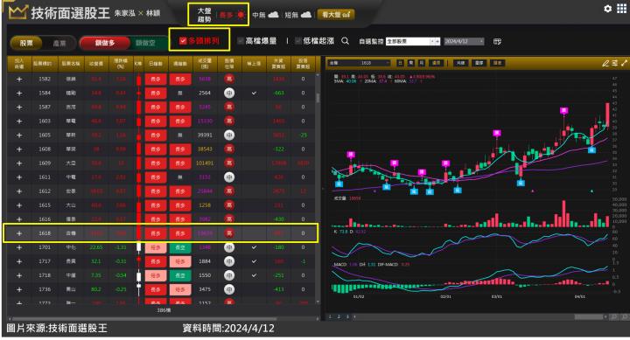This screenshot has width=630, height=340.
Task: Sort by 成交量(張) column header
Action: (x=205, y=64)
